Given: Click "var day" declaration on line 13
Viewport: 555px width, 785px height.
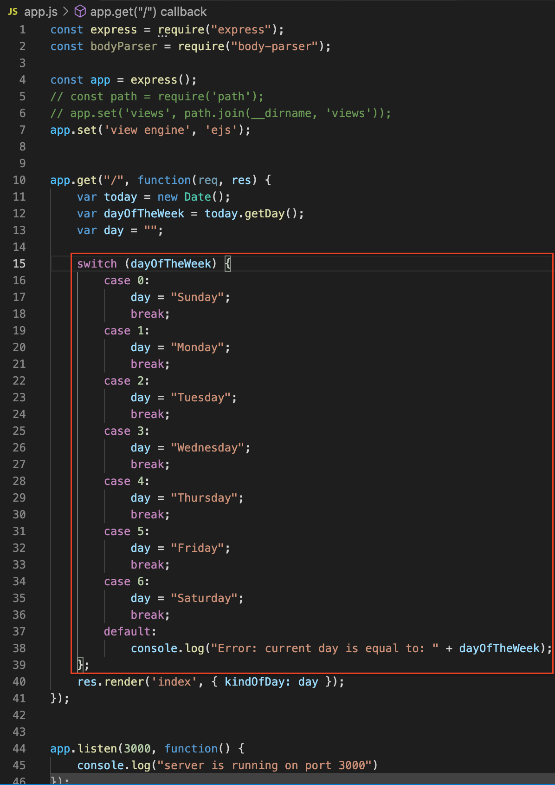Looking at the screenshot, I should coord(101,230).
